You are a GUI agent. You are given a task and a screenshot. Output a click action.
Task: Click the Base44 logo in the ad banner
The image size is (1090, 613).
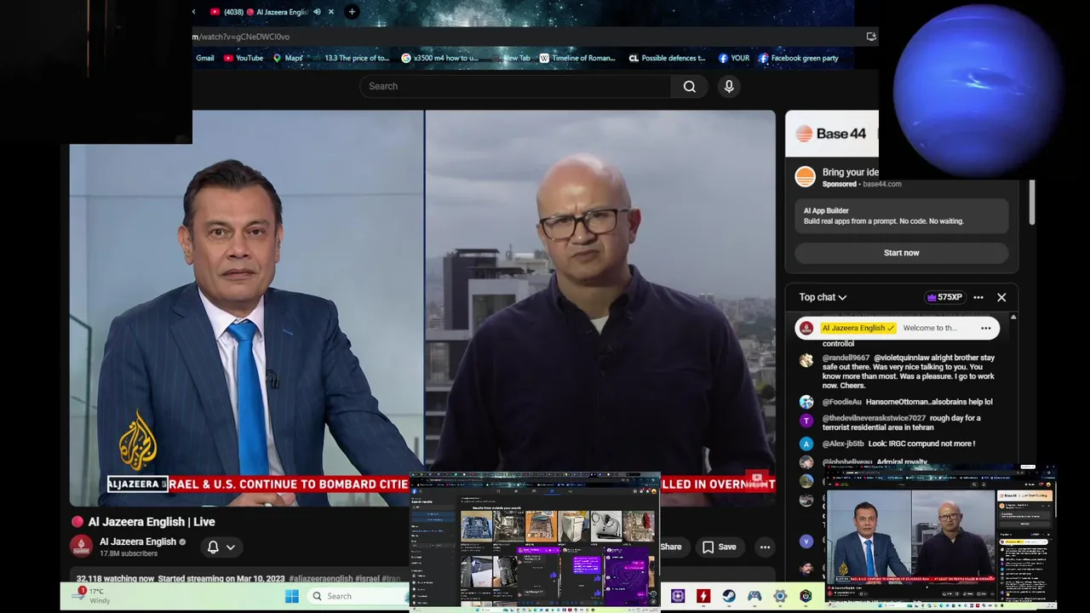pos(830,134)
